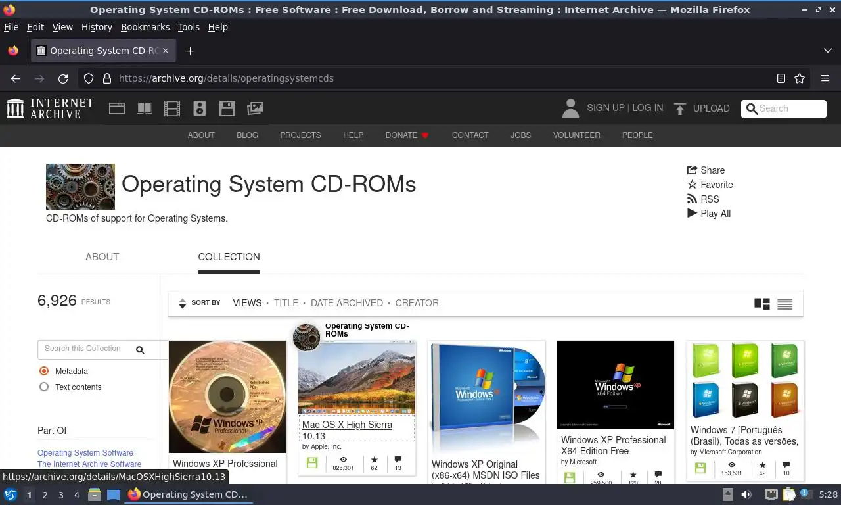Select the Metadata radio button
Image resolution: width=841 pixels, height=505 pixels.
tap(44, 371)
